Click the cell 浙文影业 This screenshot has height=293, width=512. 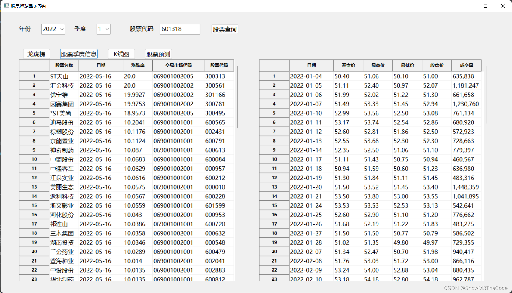[x=64, y=205]
